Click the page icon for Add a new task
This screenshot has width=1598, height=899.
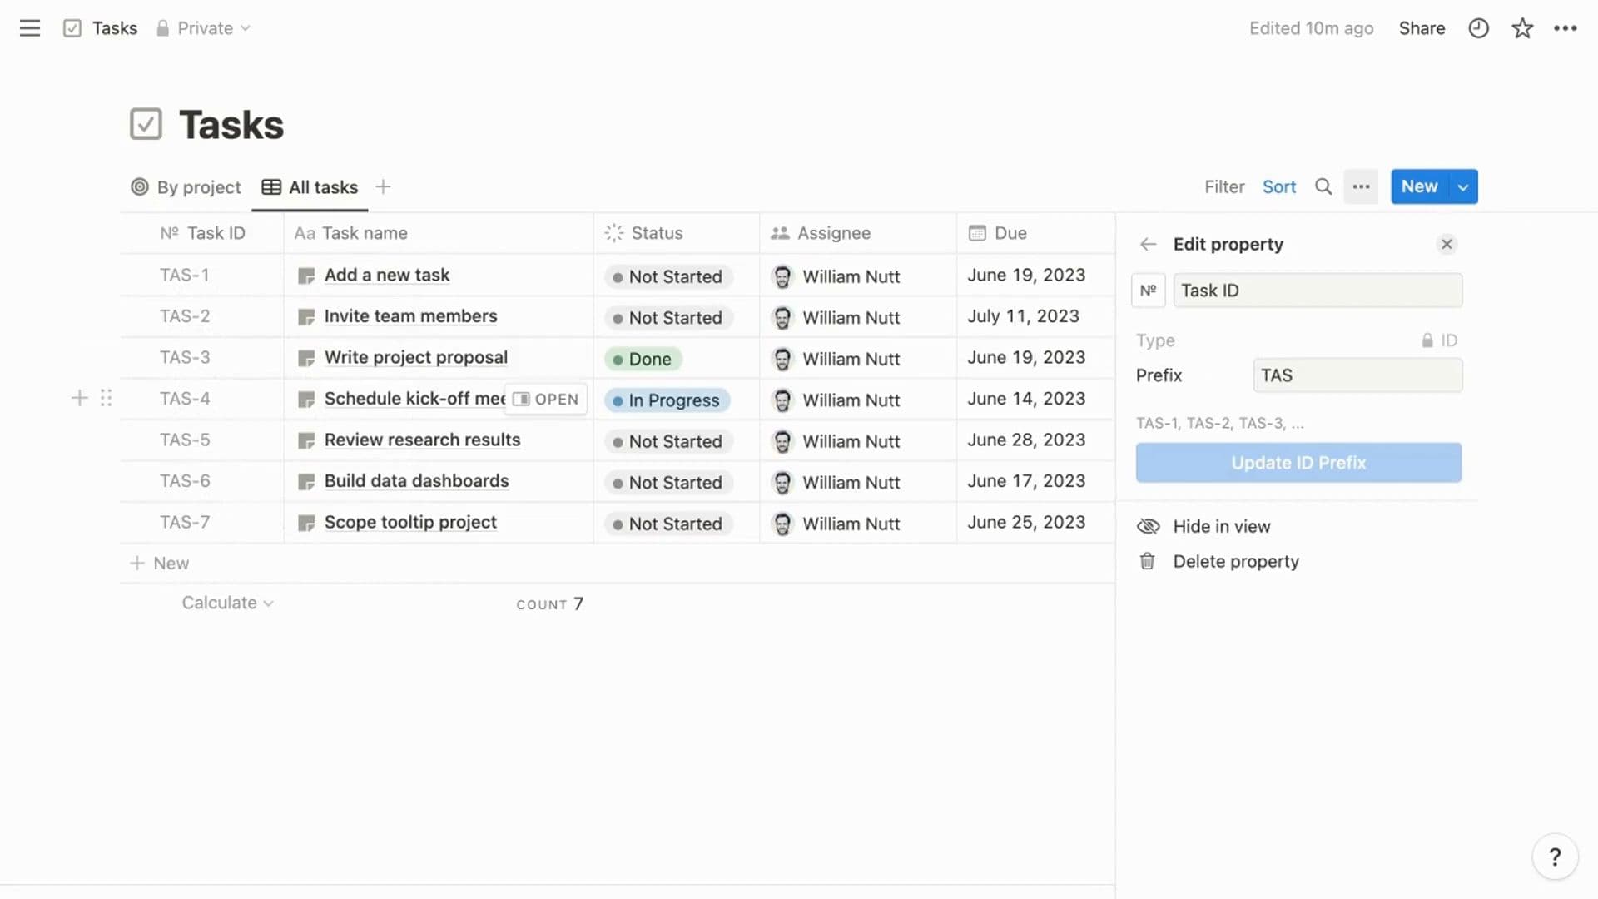(306, 276)
